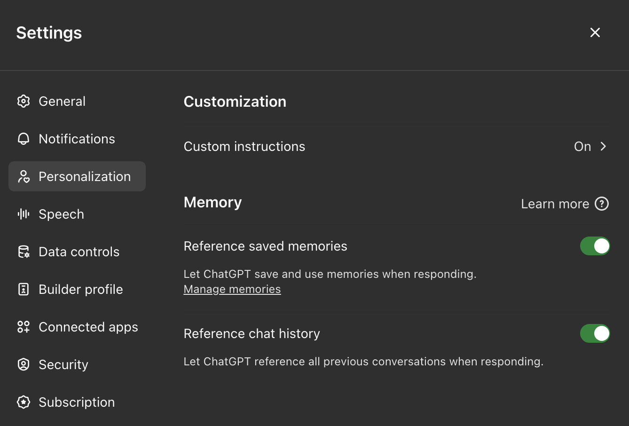Click 'Let ChatGPT save and use memories' description
This screenshot has width=629, height=426.
pos(330,274)
